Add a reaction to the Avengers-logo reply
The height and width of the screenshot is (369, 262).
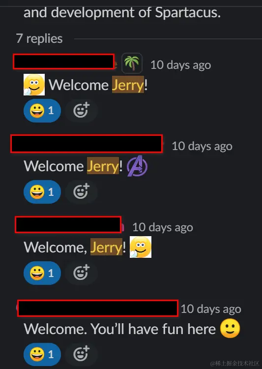(82, 192)
